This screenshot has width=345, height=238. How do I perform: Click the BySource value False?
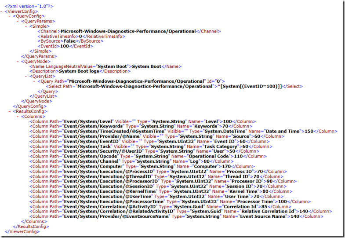click(x=69, y=41)
